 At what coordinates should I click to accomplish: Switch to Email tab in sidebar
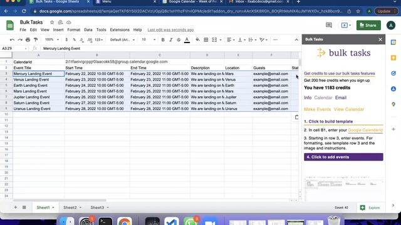[341, 97]
